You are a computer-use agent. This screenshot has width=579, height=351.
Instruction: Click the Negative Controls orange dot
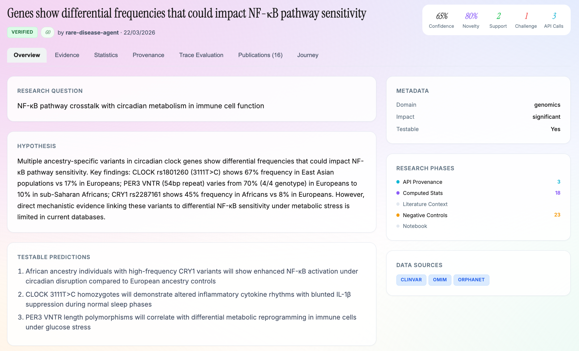point(398,215)
